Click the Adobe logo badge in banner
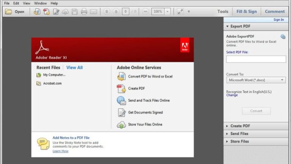Screen dimensions: 291x164 point(185,45)
